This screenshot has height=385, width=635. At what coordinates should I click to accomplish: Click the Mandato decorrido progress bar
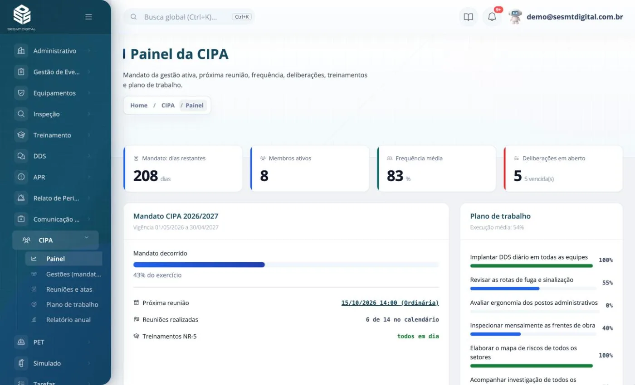(286, 265)
